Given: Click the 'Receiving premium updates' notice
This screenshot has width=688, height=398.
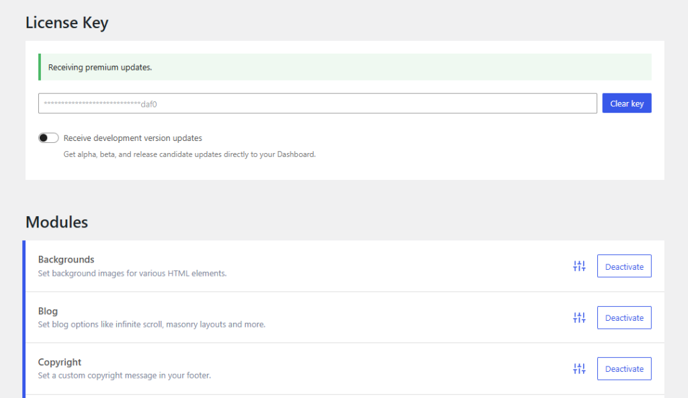Looking at the screenshot, I should (x=100, y=68).
